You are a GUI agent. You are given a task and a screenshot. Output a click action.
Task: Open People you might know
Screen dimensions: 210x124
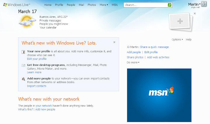tap(54, 24)
